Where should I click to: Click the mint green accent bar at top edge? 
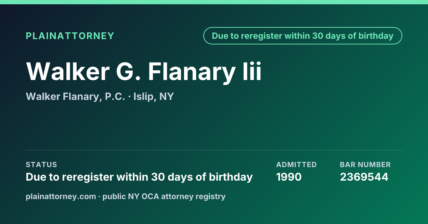(x=214, y=2)
